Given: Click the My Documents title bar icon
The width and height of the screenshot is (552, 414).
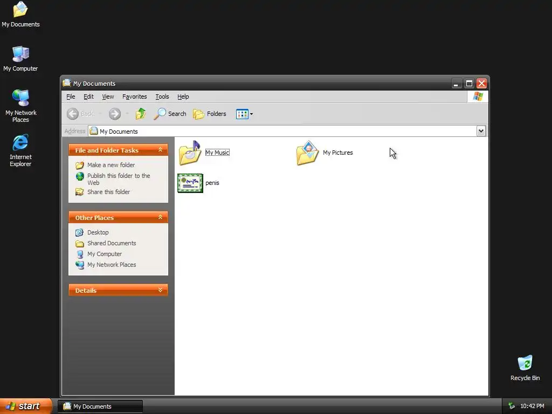Looking at the screenshot, I should pos(67,83).
